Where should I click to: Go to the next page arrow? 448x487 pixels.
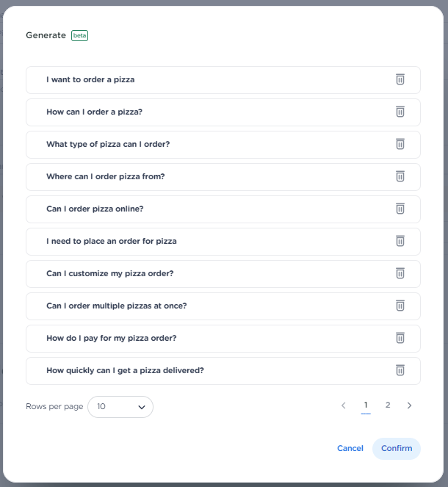click(x=410, y=405)
